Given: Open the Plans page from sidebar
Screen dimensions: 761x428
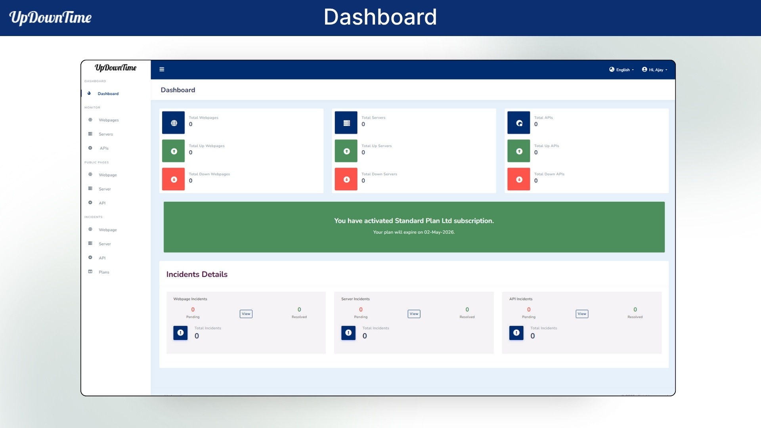Looking at the screenshot, I should click(104, 272).
